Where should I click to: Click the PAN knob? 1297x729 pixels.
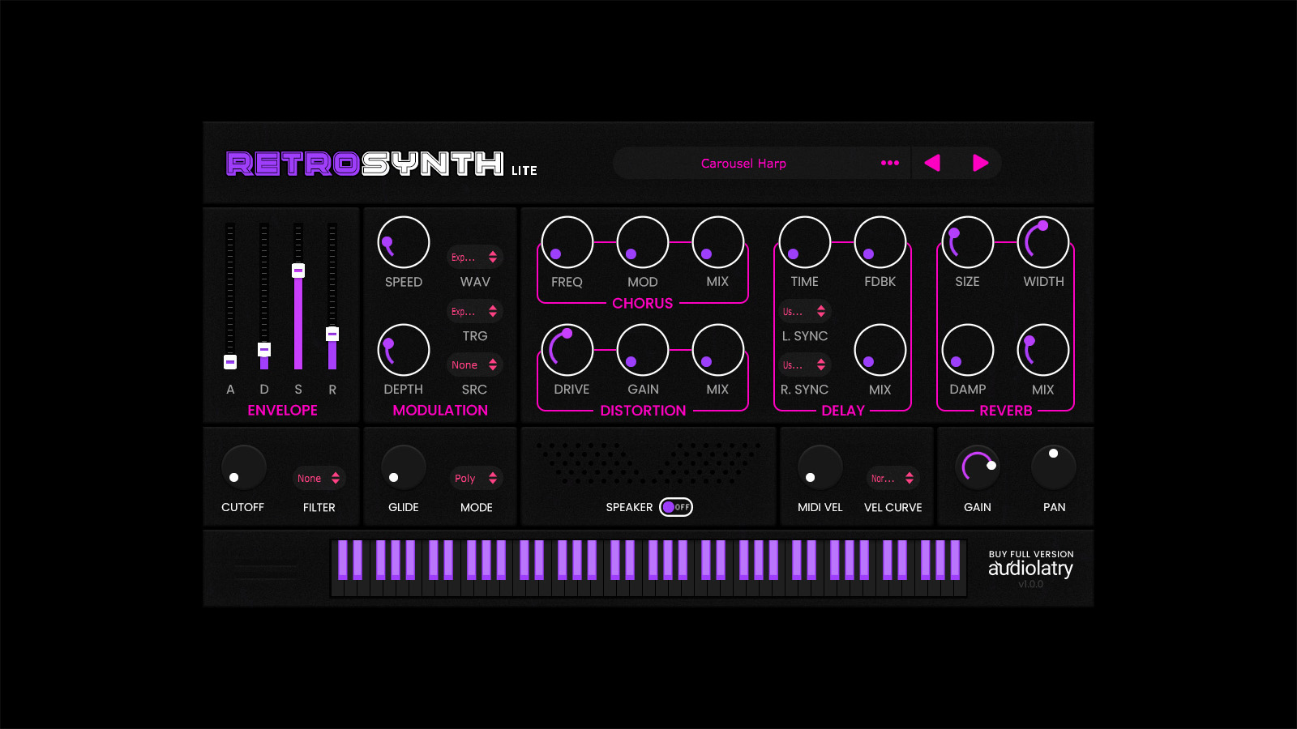pos(1054,467)
